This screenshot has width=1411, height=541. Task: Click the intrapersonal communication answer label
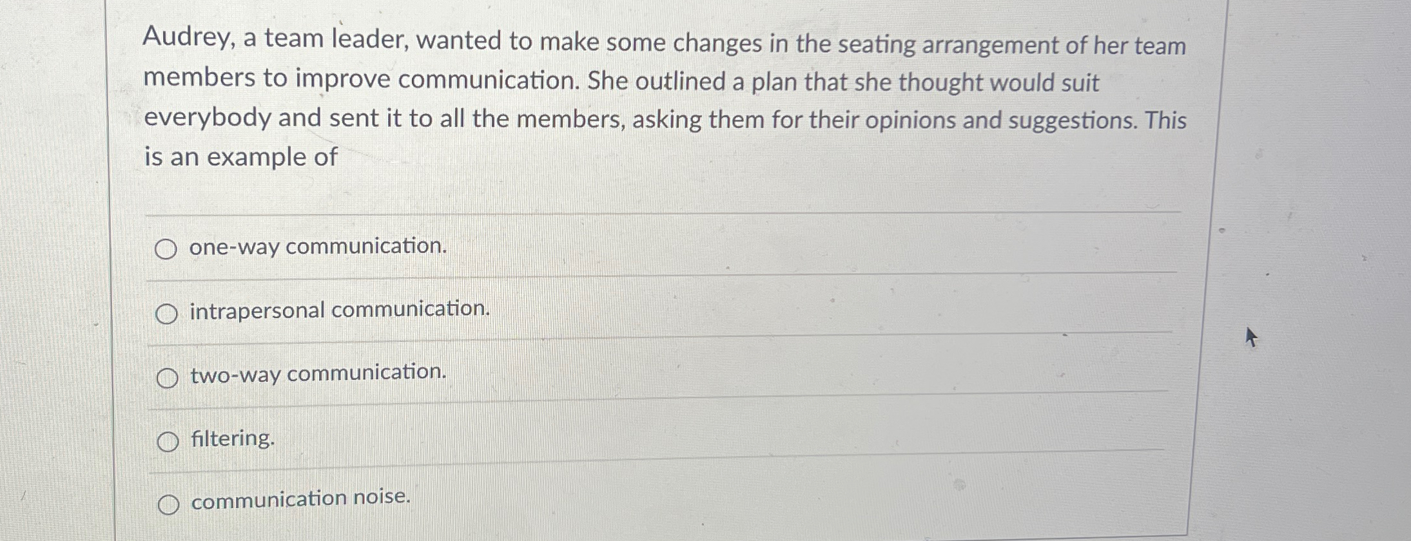point(339,311)
